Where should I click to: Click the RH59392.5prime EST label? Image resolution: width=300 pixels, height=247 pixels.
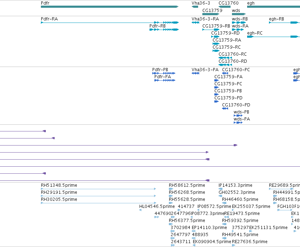[x=240, y=221]
